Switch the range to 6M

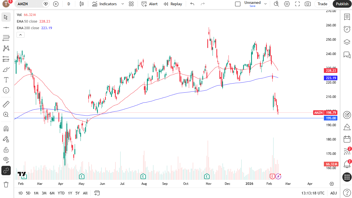(x=52, y=193)
